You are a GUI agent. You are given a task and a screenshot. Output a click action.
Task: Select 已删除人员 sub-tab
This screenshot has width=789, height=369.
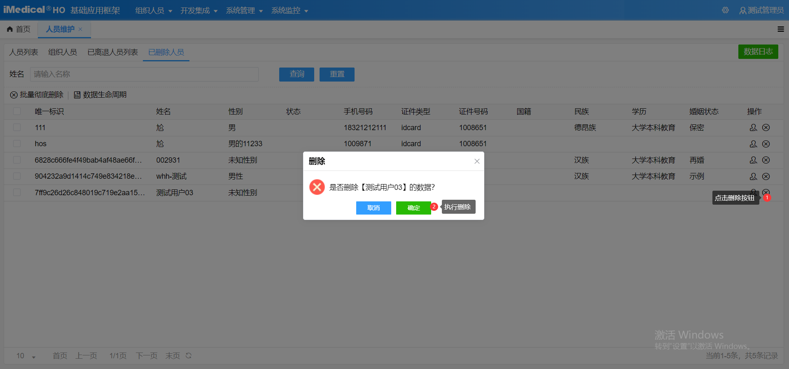(166, 52)
